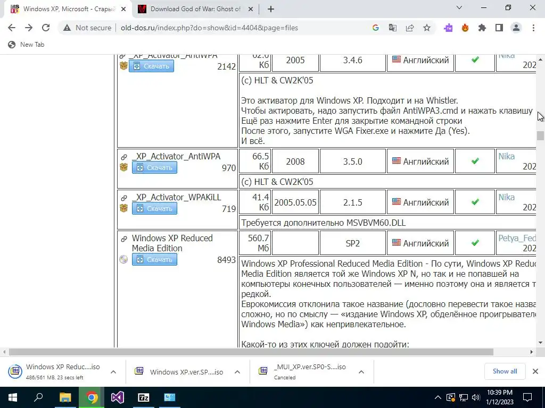Download the 3.4.6 activator via Скачать
This screenshot has height=408, width=545.
pyautogui.click(x=151, y=66)
